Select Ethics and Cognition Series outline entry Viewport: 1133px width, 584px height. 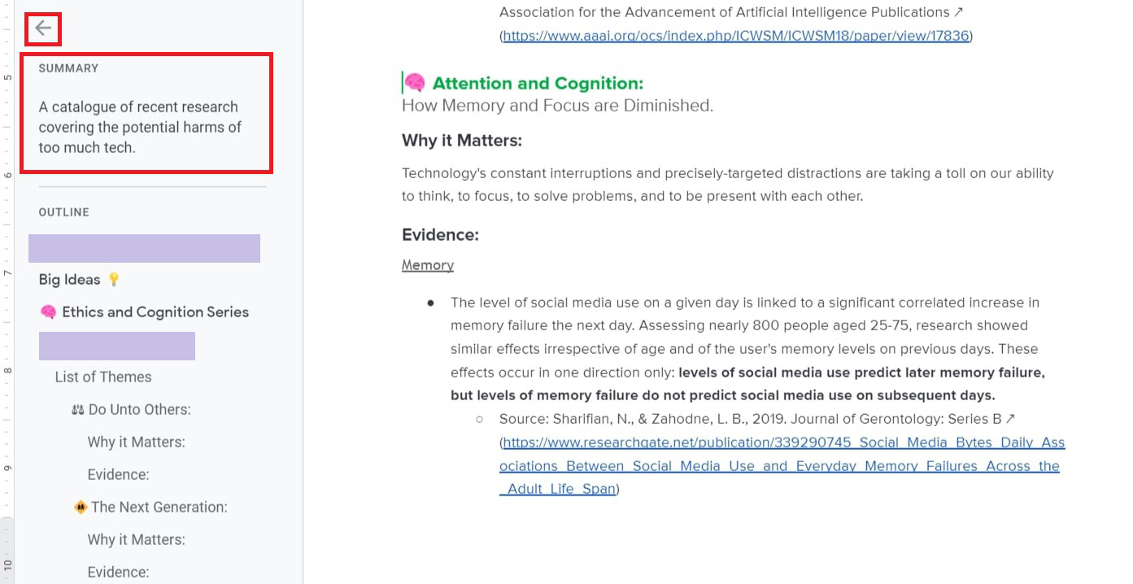(155, 312)
